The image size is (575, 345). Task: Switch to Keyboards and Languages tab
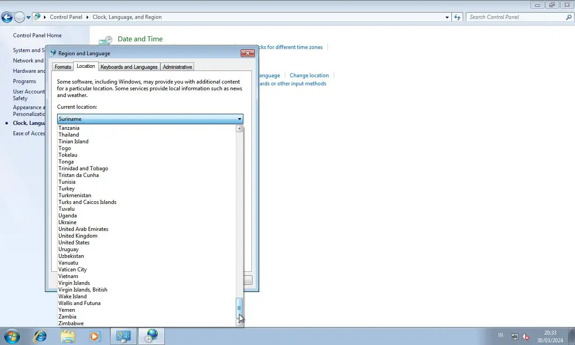coord(129,67)
